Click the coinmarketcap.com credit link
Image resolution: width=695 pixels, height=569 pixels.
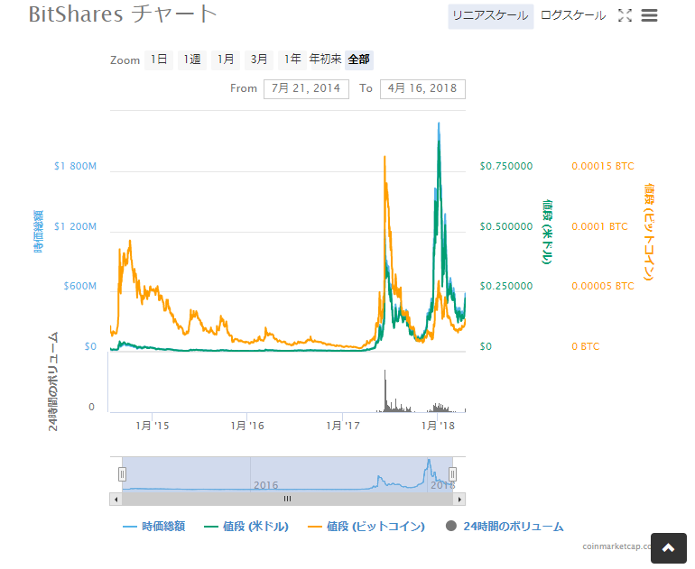pos(616,546)
